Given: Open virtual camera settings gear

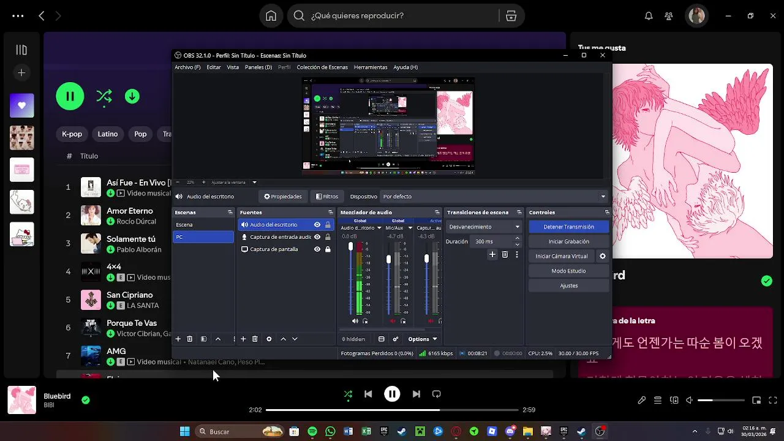Looking at the screenshot, I should click(x=603, y=256).
